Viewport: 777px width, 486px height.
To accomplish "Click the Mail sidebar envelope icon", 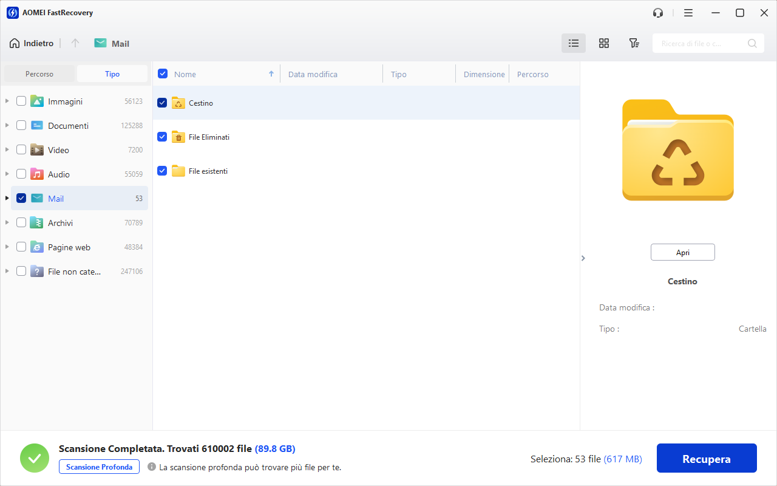I will (37, 198).
